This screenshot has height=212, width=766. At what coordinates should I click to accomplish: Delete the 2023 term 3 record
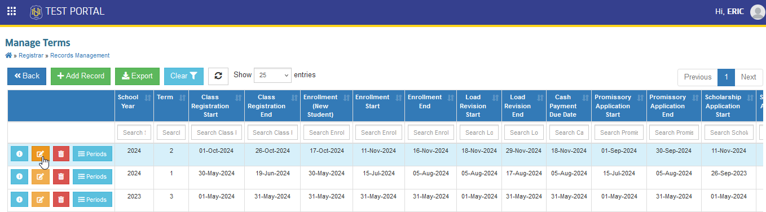61,199
